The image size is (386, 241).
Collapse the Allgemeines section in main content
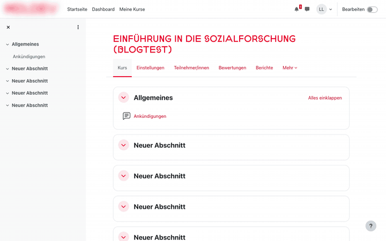pyautogui.click(x=124, y=97)
